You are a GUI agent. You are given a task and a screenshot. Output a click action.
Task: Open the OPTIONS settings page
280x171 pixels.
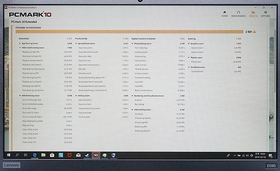[x=266, y=14]
